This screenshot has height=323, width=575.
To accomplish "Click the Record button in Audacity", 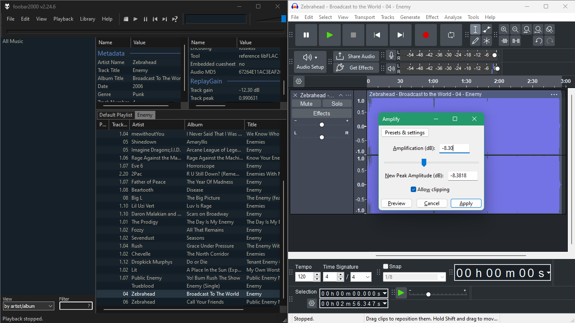I will click(x=425, y=35).
